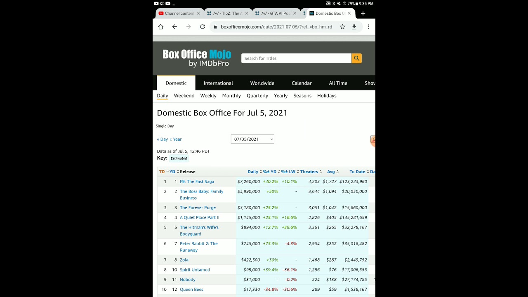Open the Nobody movie link
The image size is (528, 297).
tap(188, 280)
